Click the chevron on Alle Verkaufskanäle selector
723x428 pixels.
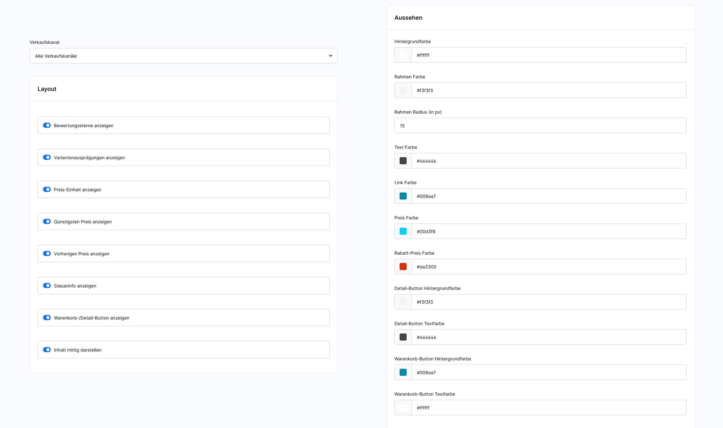330,55
